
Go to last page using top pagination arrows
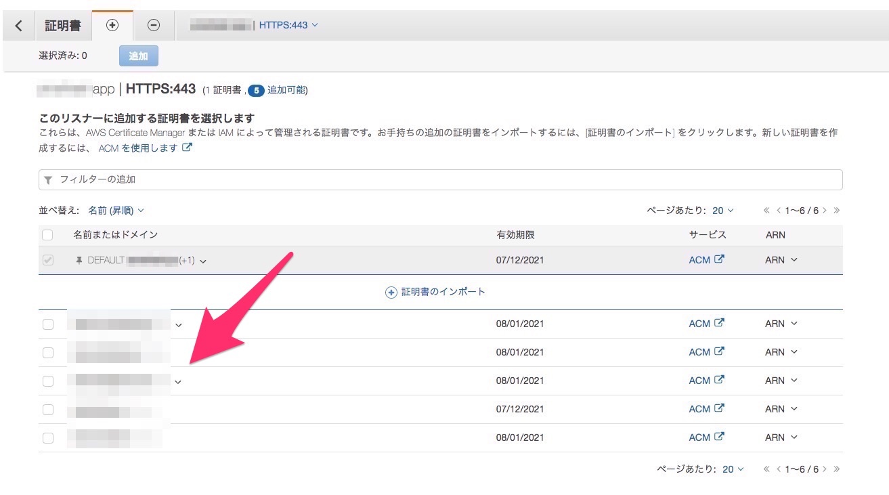click(x=838, y=211)
